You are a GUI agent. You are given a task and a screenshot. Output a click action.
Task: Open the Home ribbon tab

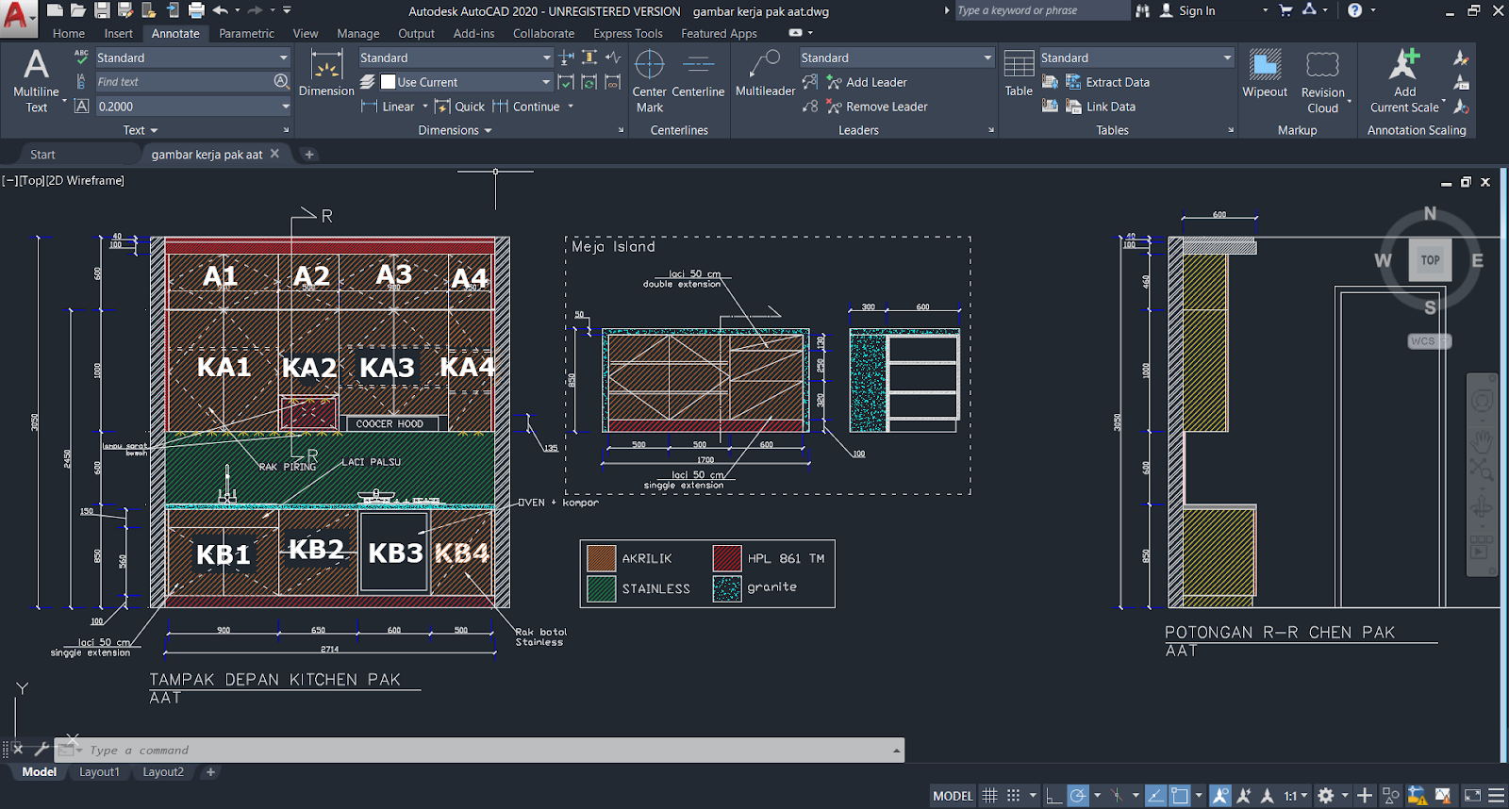[x=69, y=33]
